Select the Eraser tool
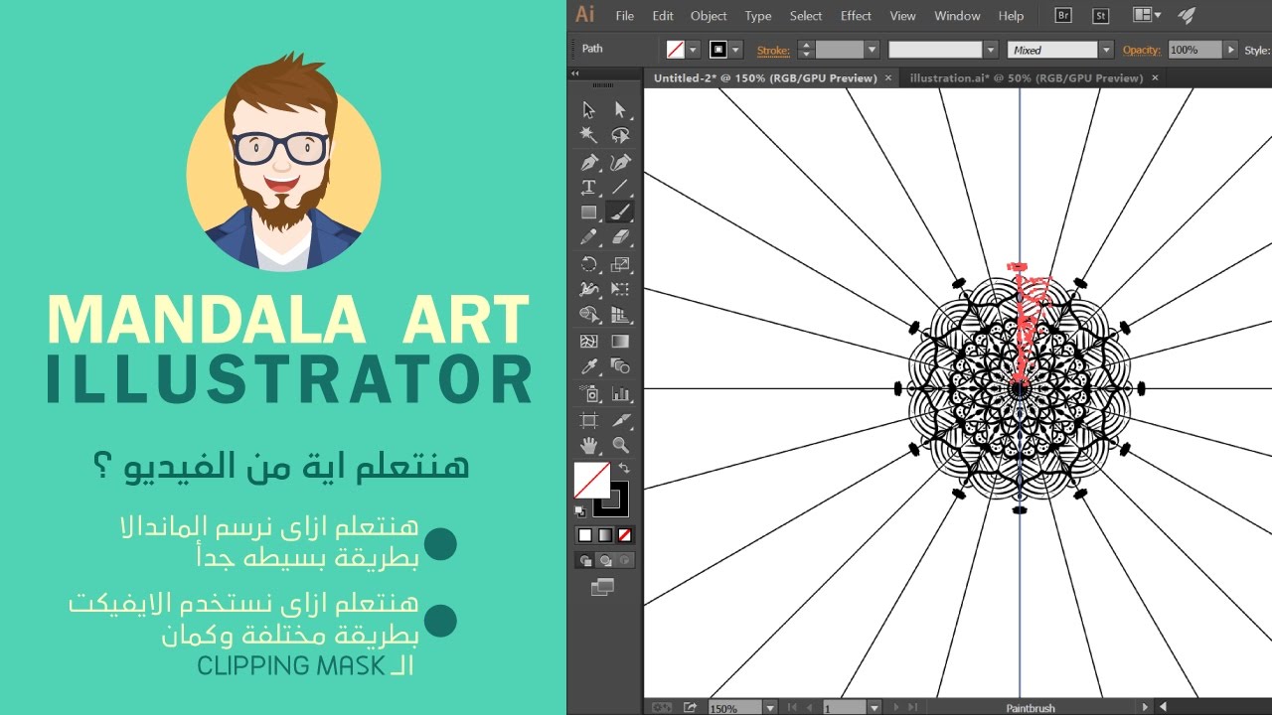 (x=620, y=238)
